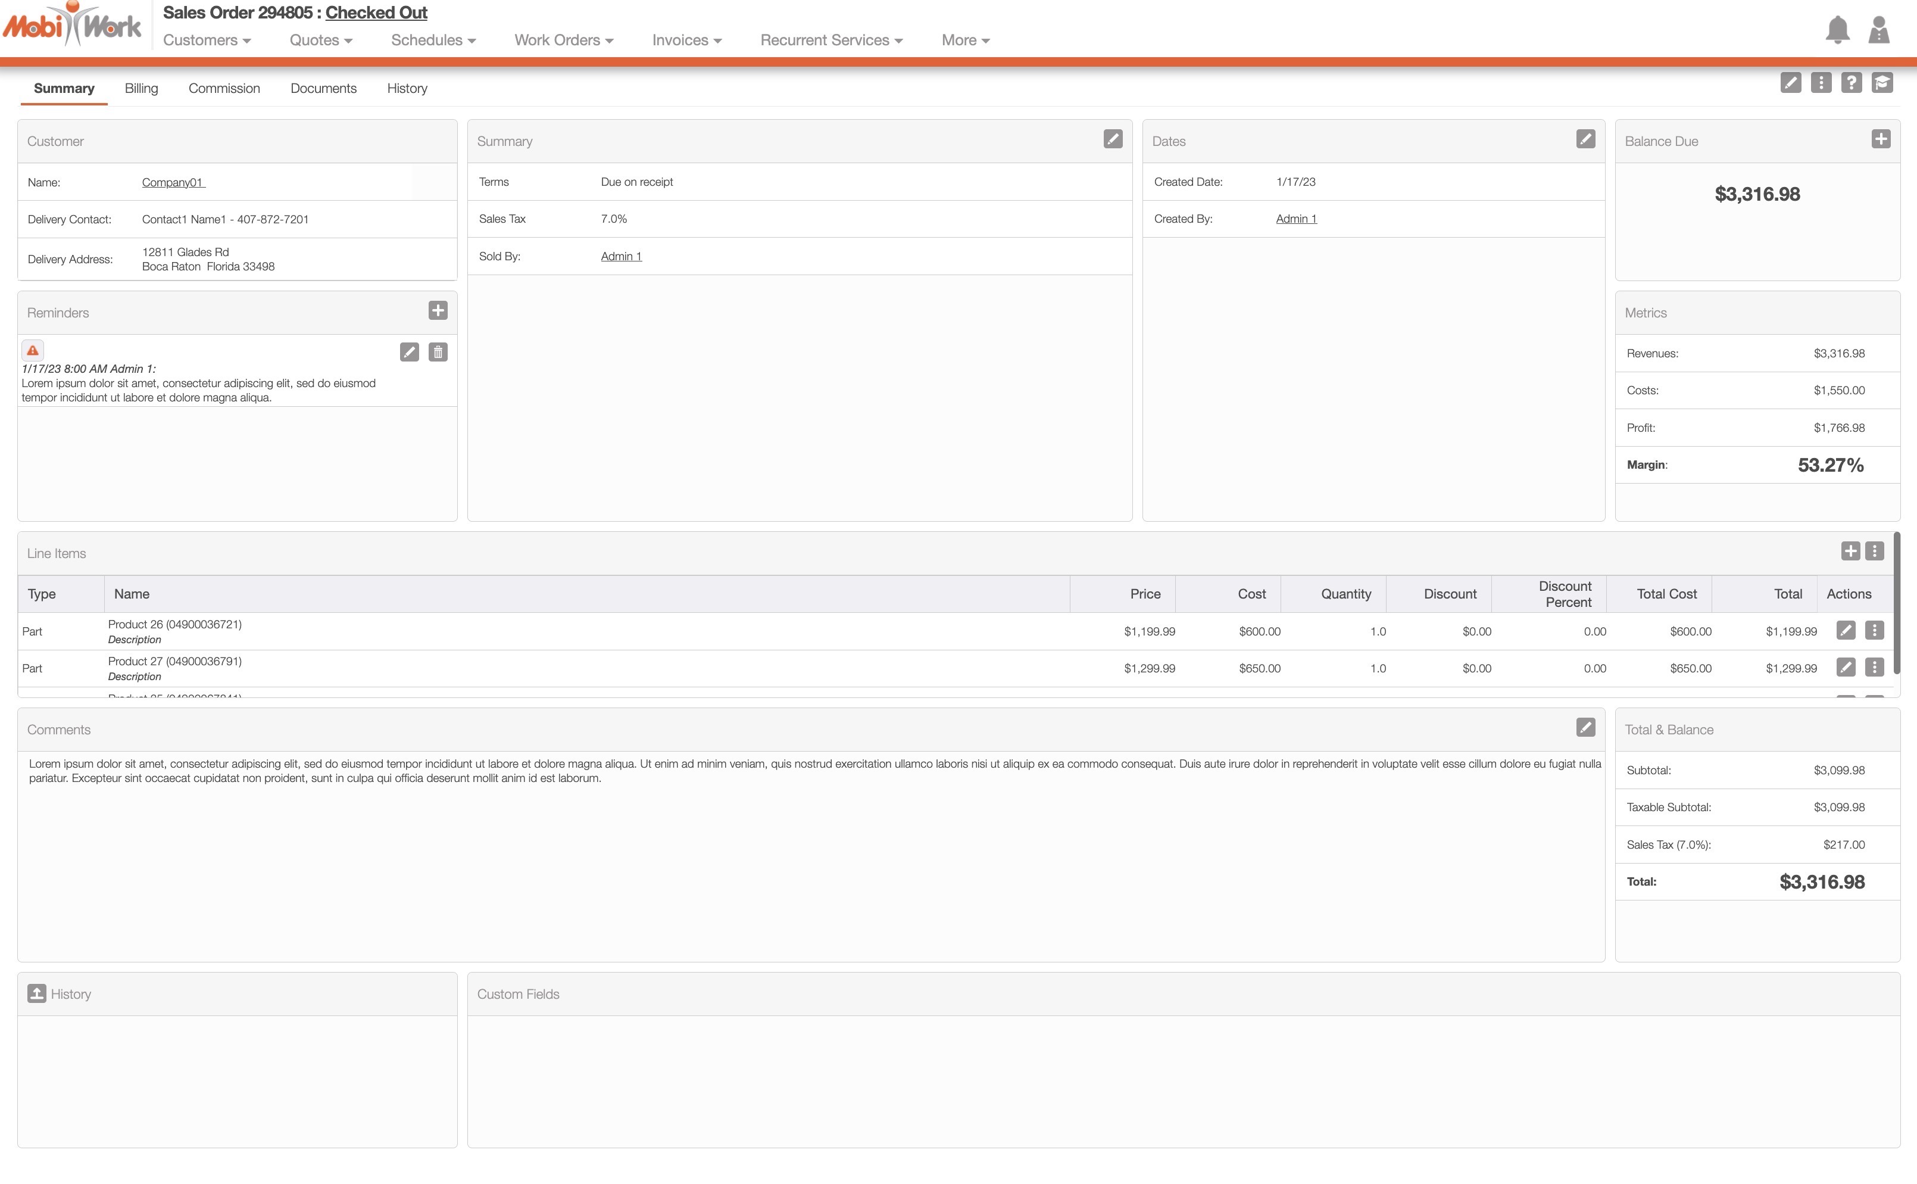This screenshot has width=1917, height=1184.
Task: Open the Commission tab
Action: click(x=224, y=89)
